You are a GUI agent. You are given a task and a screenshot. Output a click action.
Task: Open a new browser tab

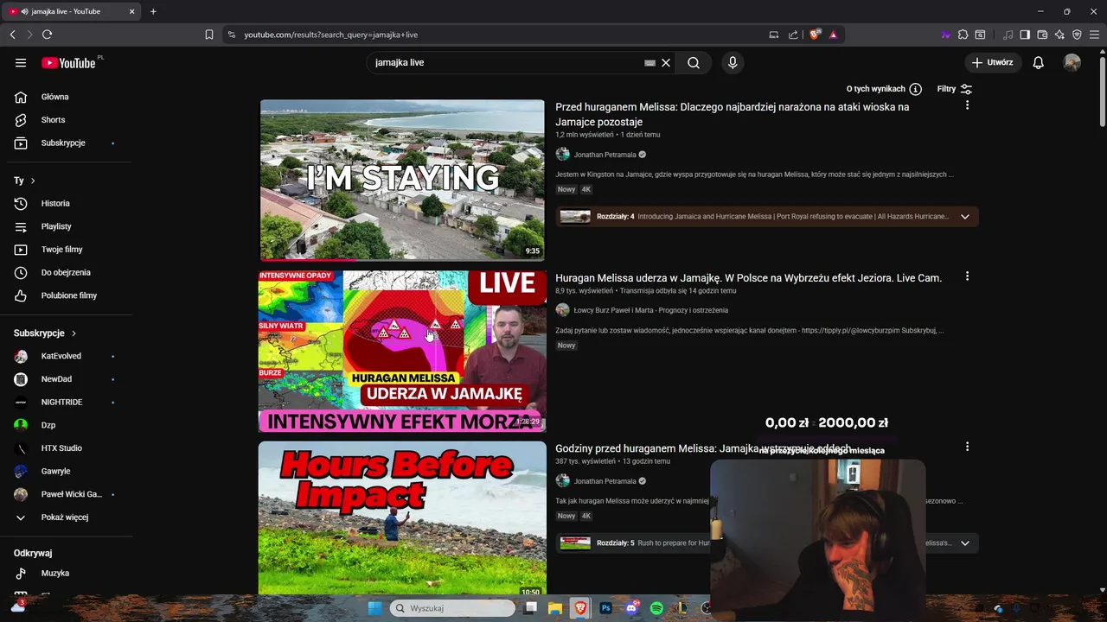[x=153, y=11]
